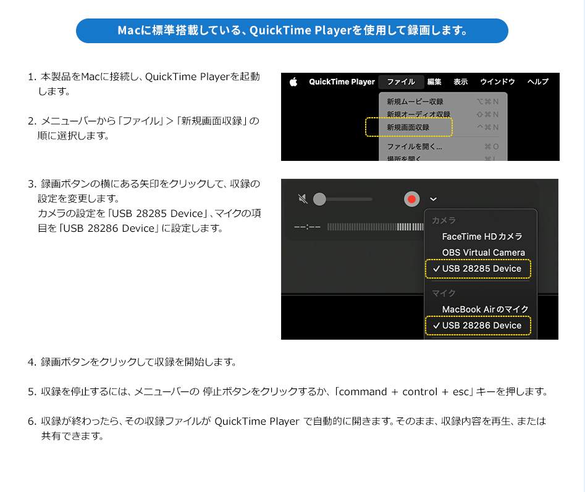Select USB 28286 Device microphone option
585x492 pixels.
pyautogui.click(x=478, y=326)
